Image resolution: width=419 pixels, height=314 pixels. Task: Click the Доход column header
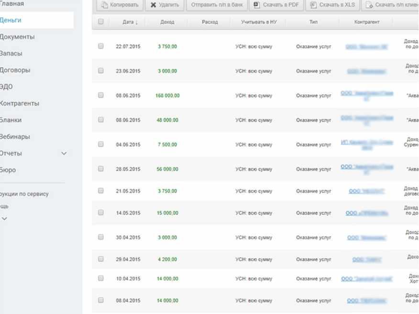(x=167, y=22)
